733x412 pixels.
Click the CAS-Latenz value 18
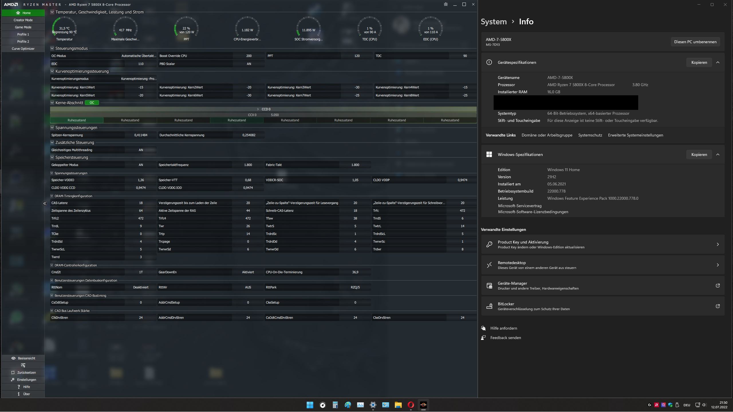pos(141,203)
